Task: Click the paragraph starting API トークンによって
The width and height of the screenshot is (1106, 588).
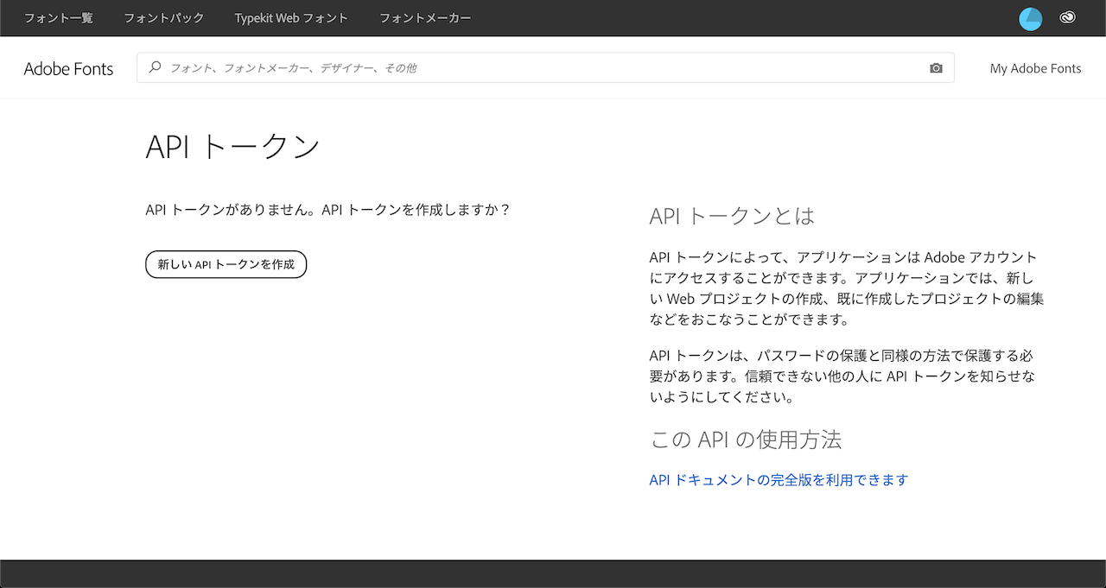Action: [x=847, y=288]
